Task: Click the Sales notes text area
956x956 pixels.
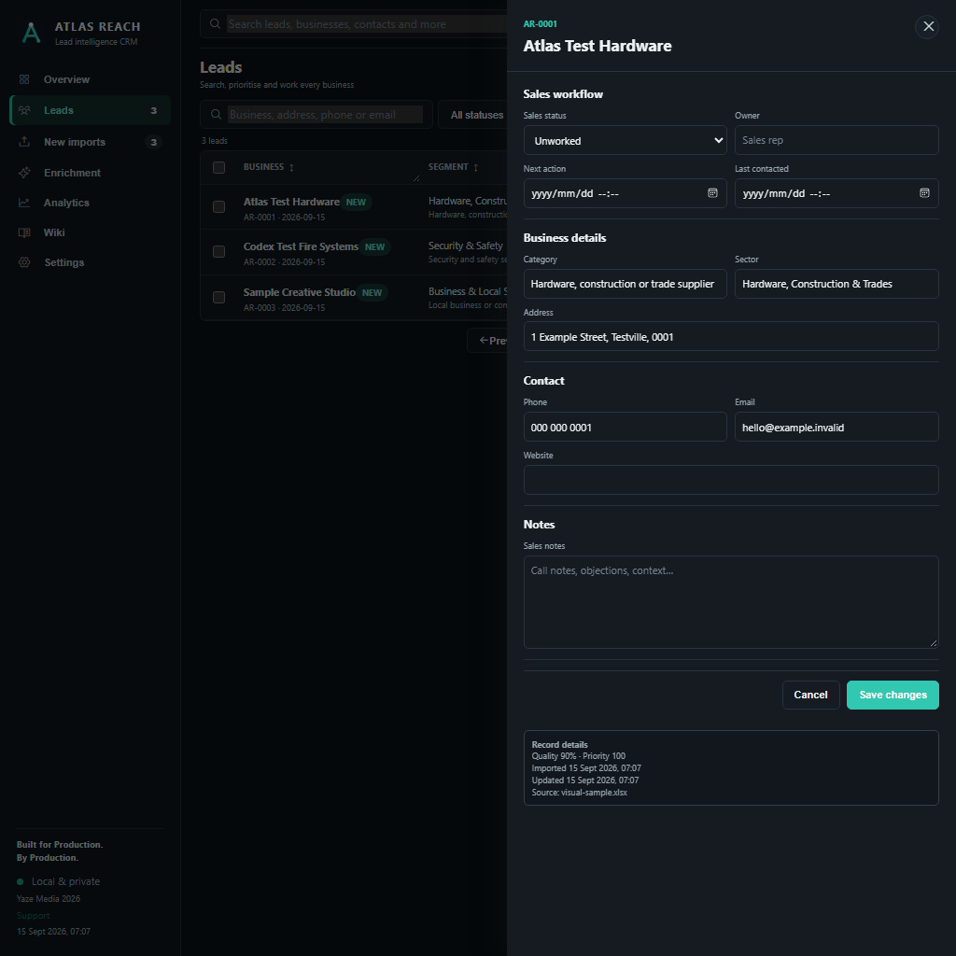Action: [x=732, y=602]
